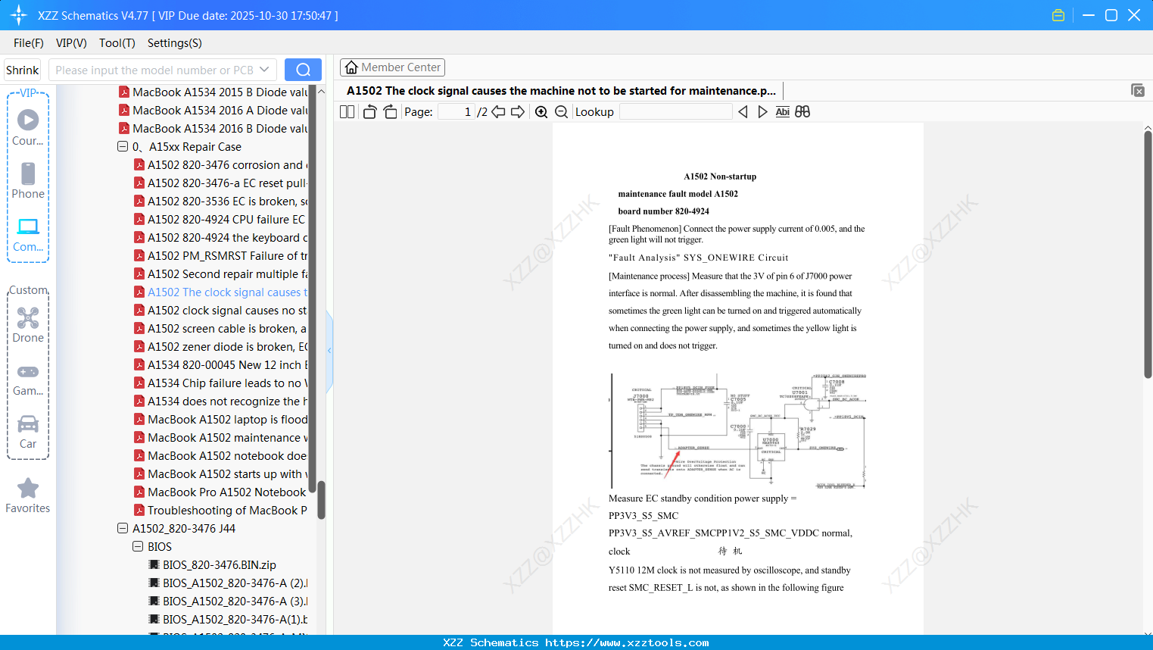This screenshot has height=650, width=1153.
Task: Open A1502 PM_RSMRST Failure document
Action: pyautogui.click(x=221, y=256)
